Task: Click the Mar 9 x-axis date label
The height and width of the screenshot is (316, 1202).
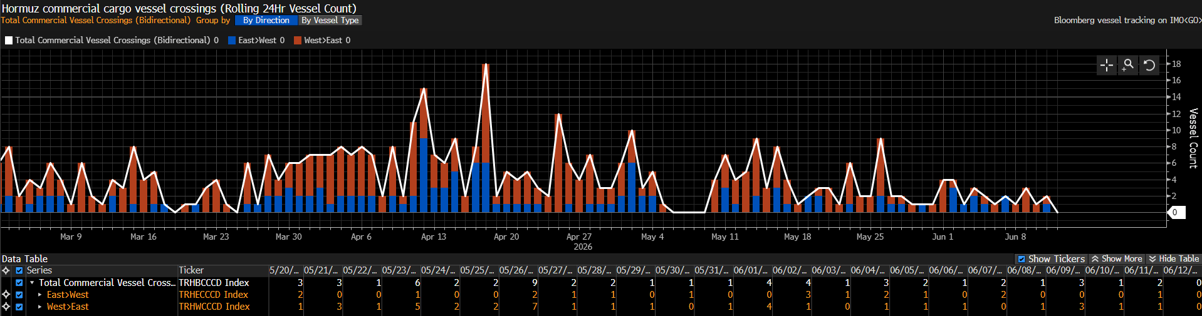Action: (x=71, y=237)
